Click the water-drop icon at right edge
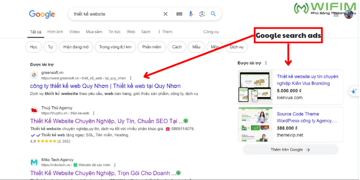This screenshot has width=360, height=180. pos(354,91)
